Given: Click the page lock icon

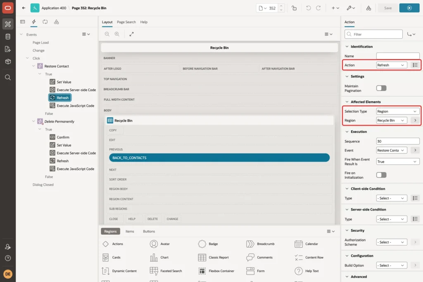Looking at the screenshot, I should (294, 8).
